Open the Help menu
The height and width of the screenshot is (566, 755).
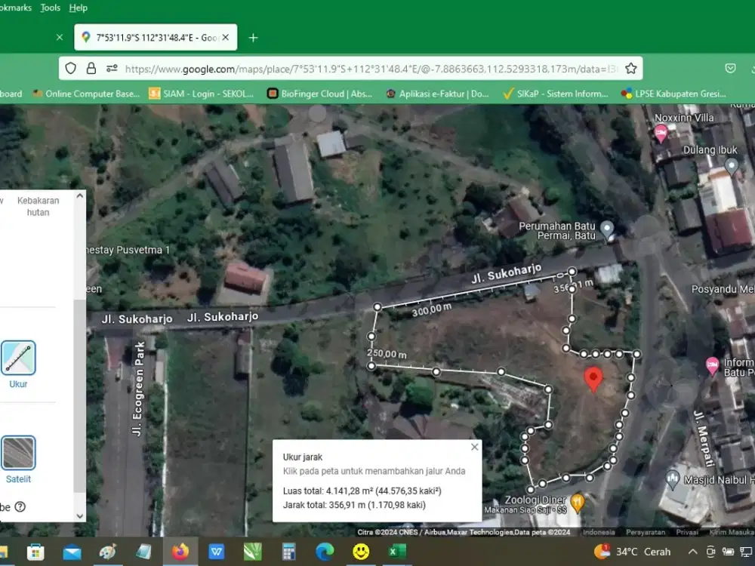pyautogui.click(x=78, y=8)
